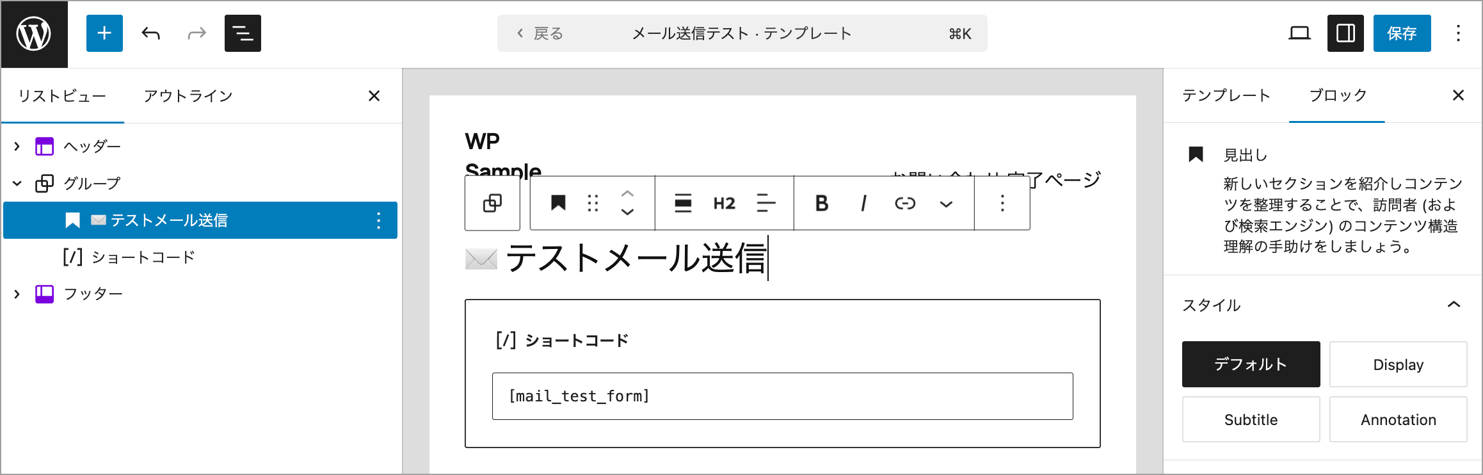Viewport: 1483px width, 475px height.
Task: Open more rich text options dropdown
Action: click(x=946, y=204)
